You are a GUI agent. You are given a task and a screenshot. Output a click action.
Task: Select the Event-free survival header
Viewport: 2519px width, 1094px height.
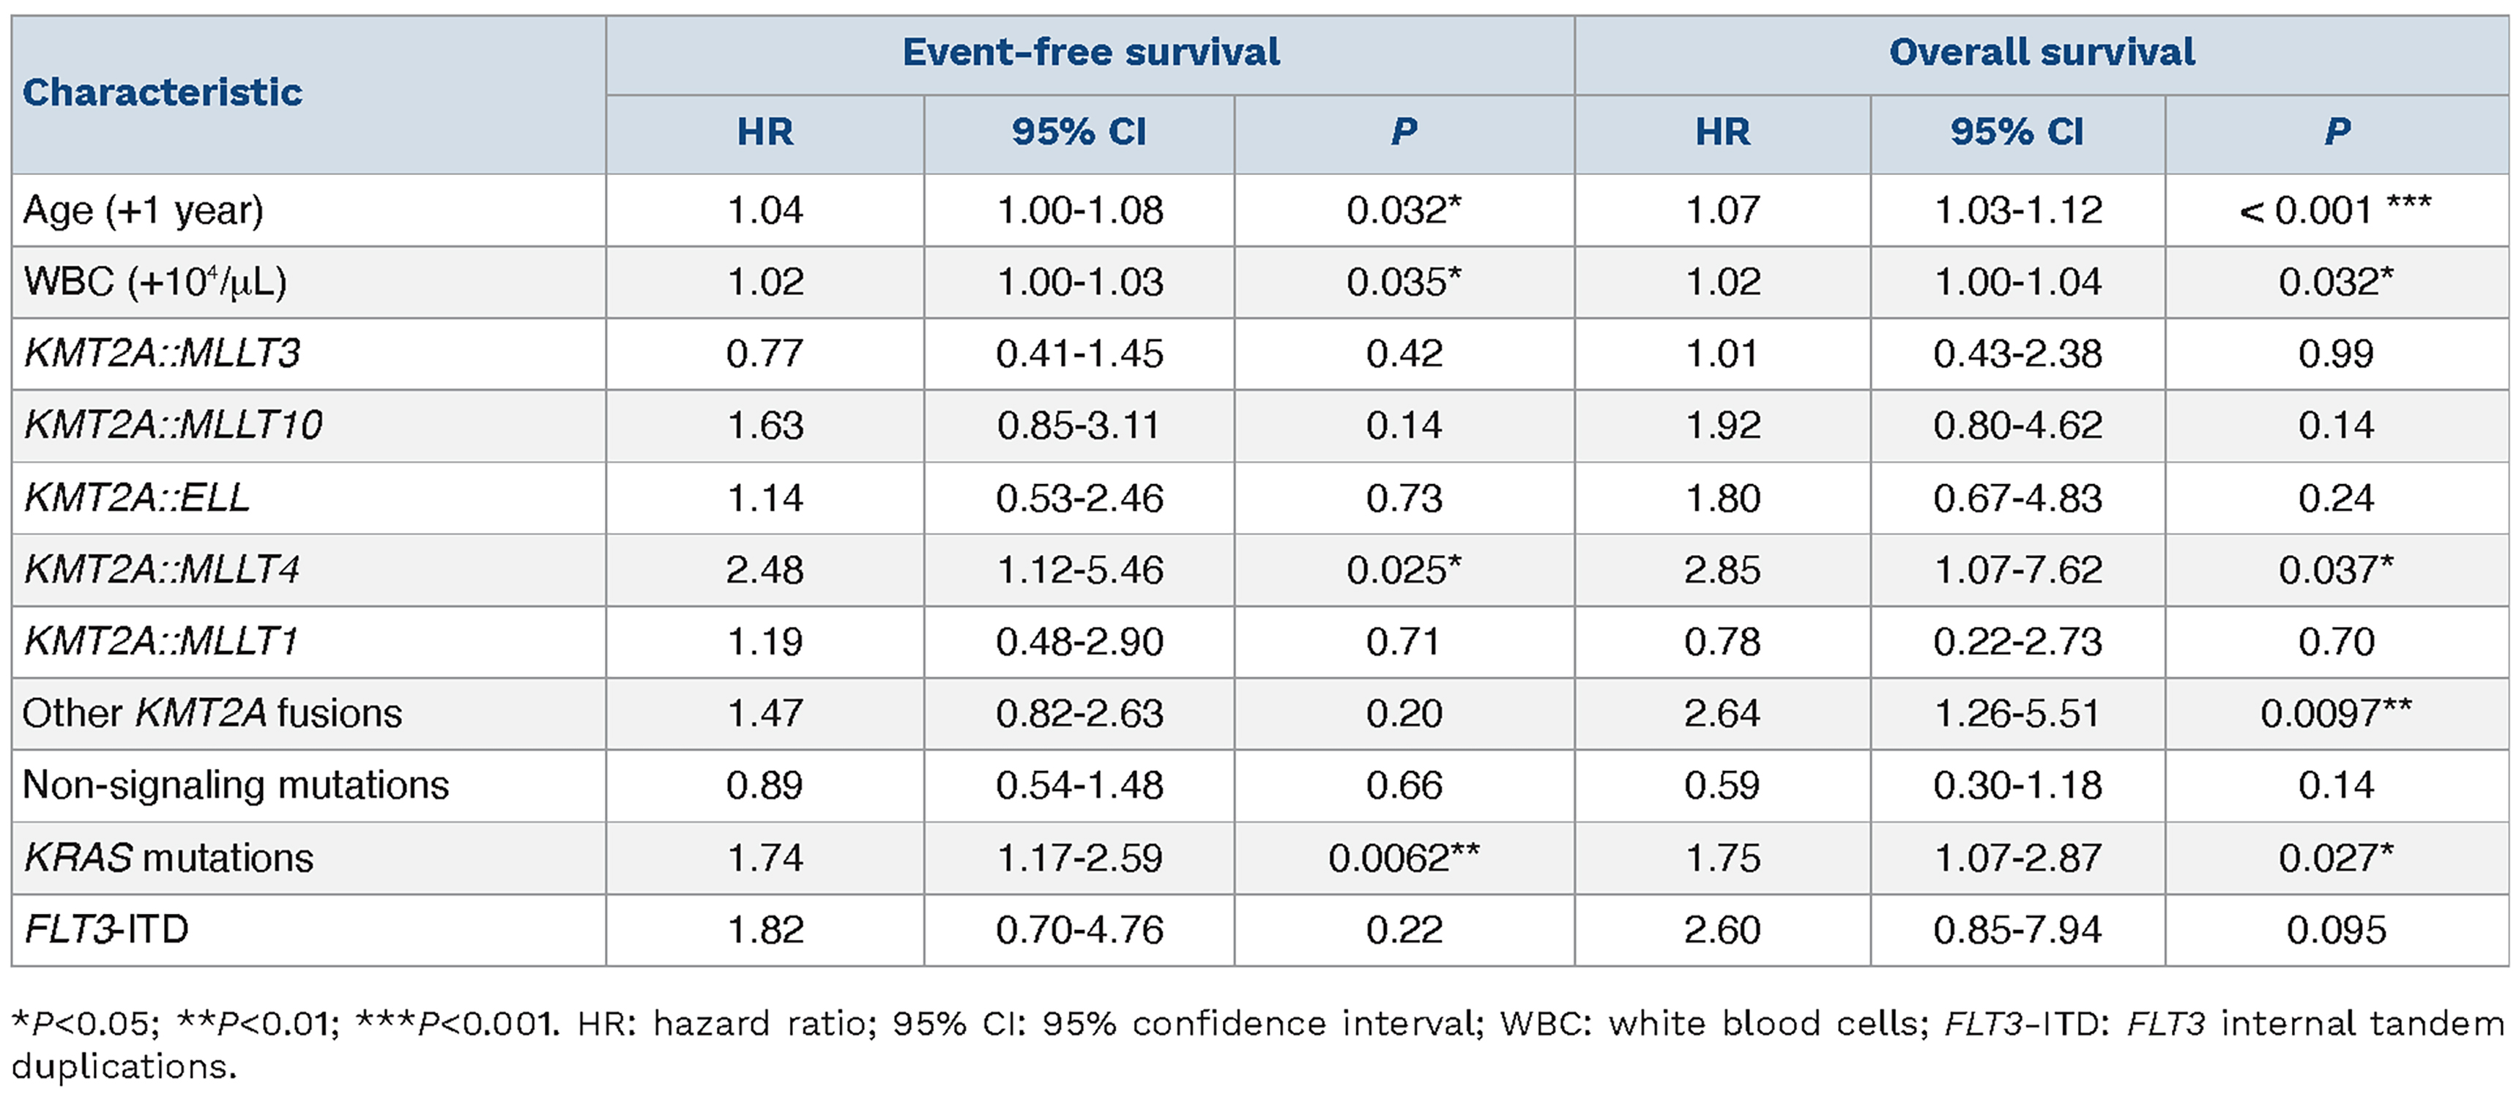tap(1090, 52)
